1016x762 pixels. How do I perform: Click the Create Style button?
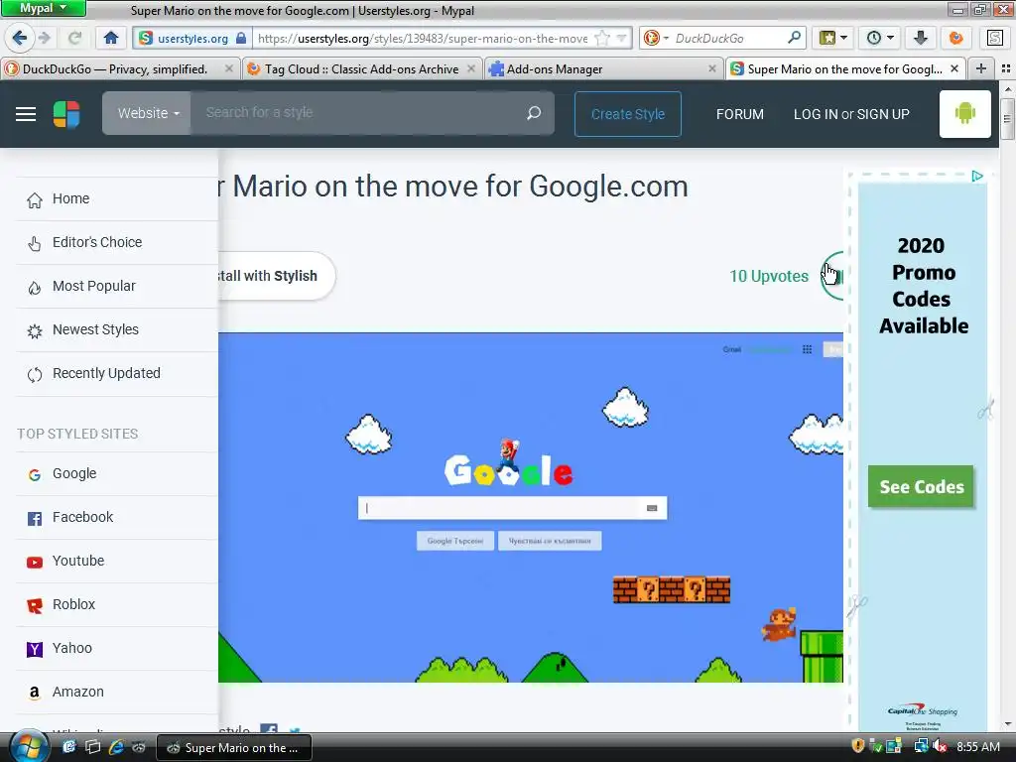pos(627,114)
